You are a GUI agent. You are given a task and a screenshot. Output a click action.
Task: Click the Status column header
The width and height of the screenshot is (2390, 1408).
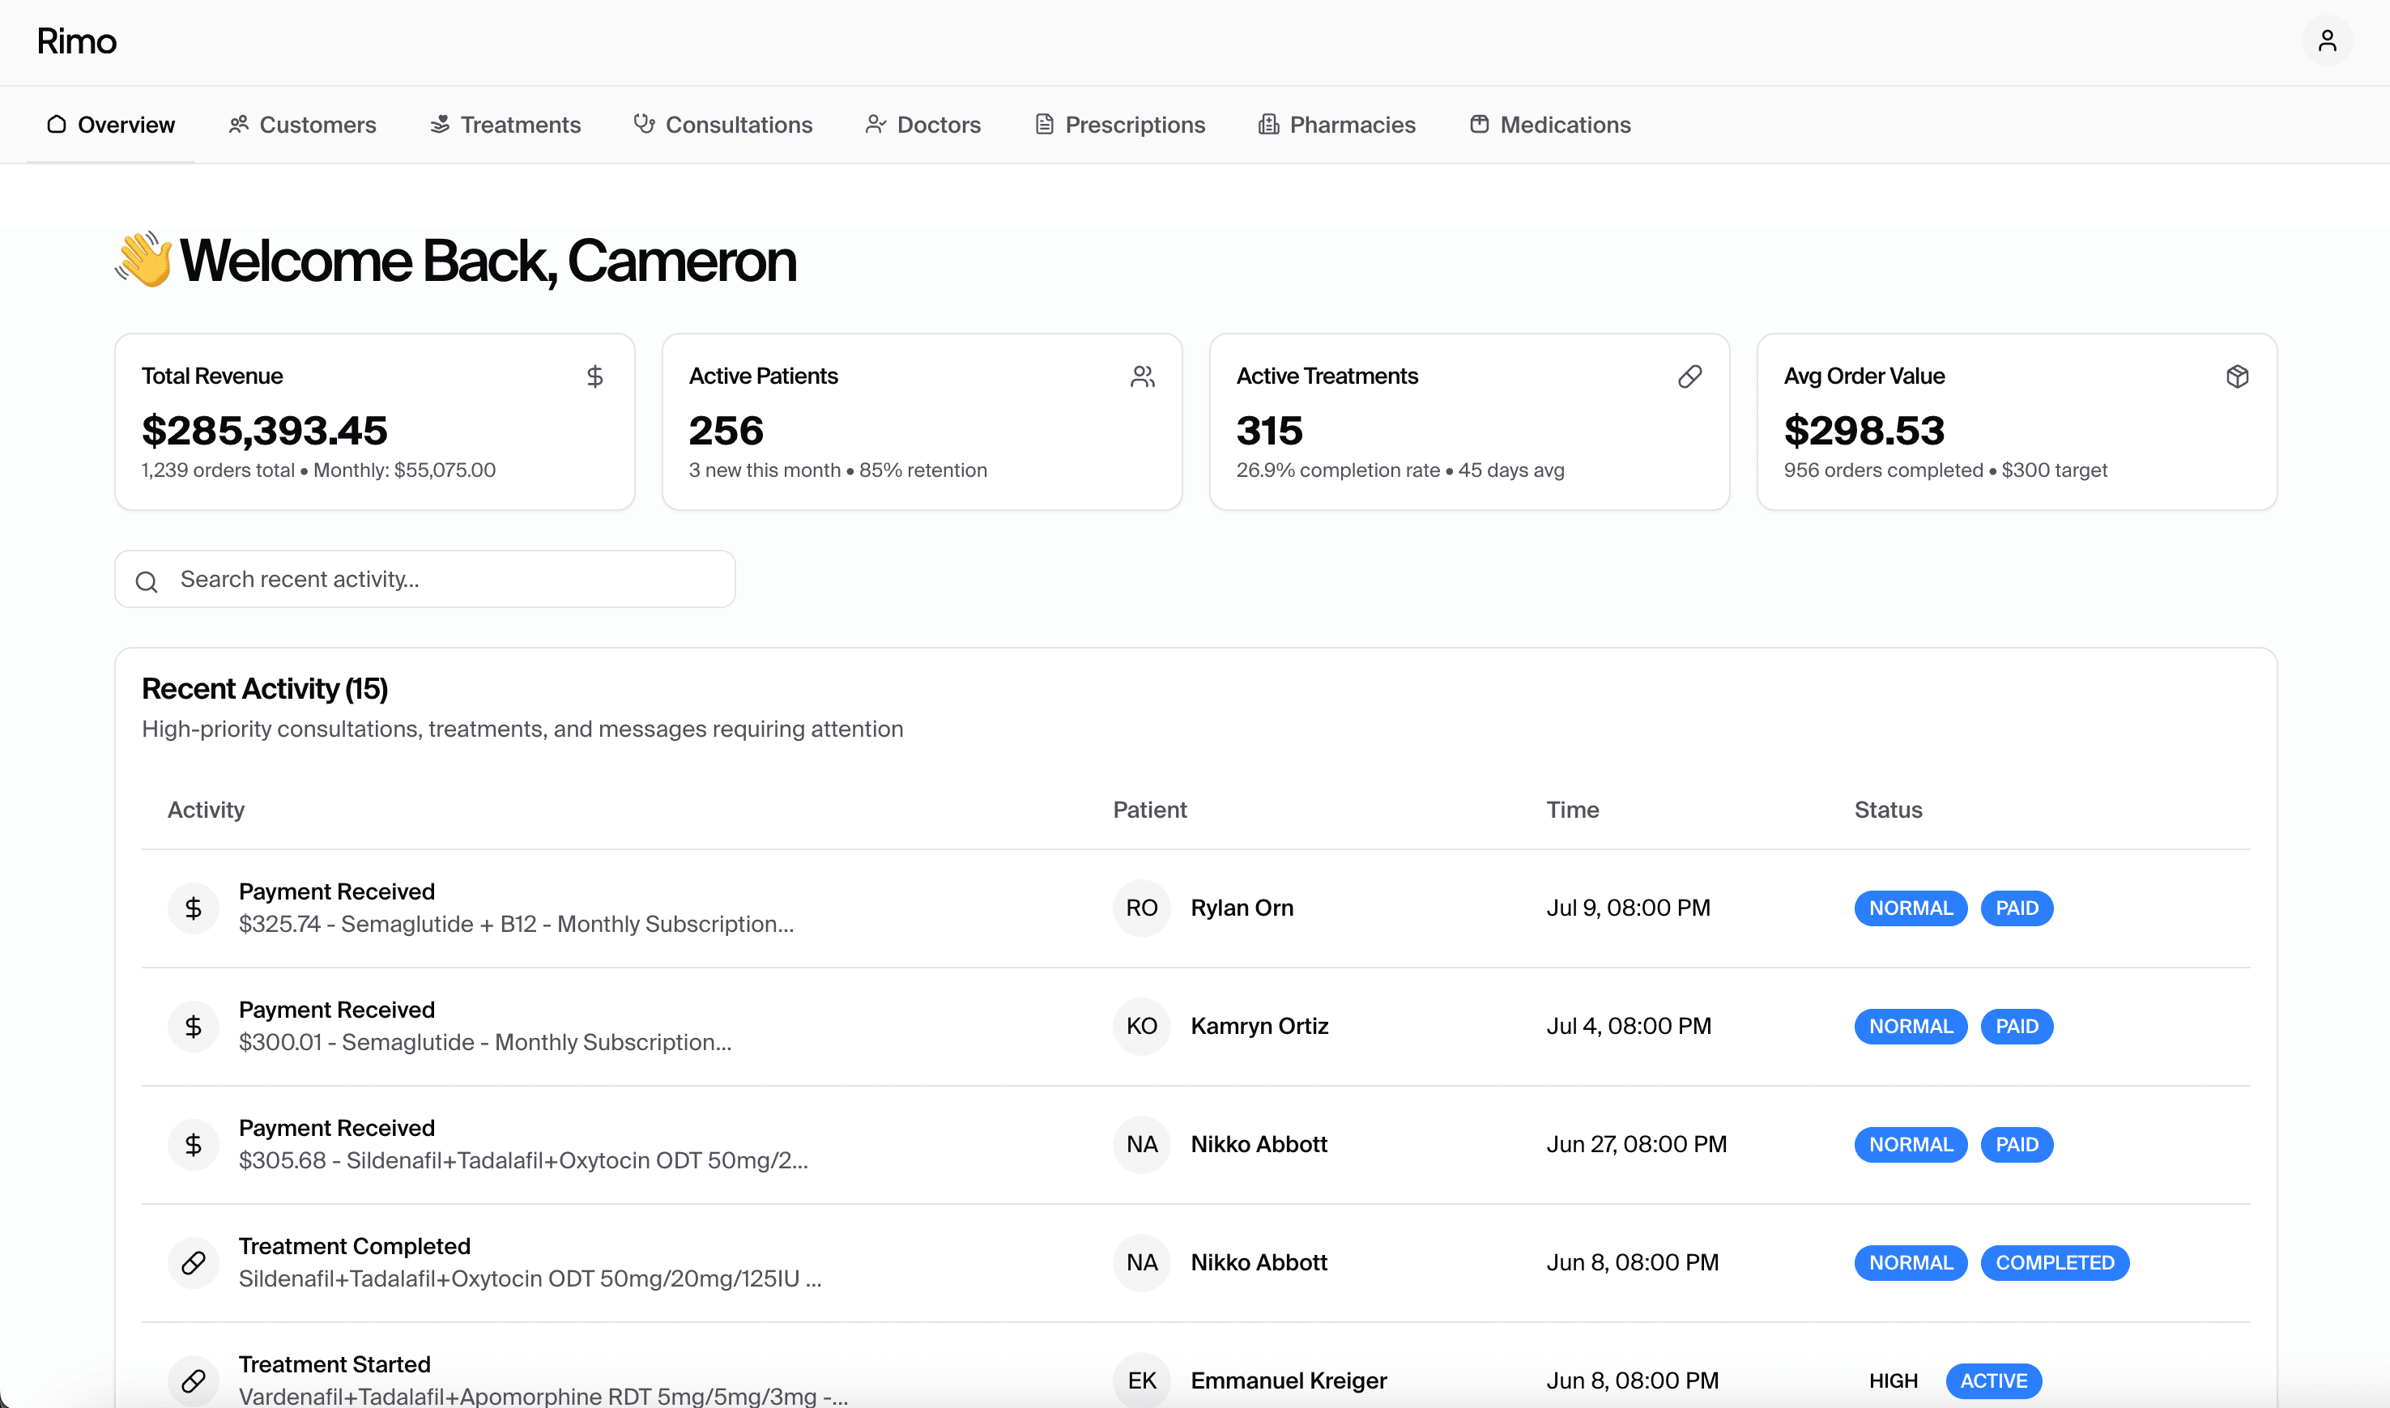point(1888,810)
